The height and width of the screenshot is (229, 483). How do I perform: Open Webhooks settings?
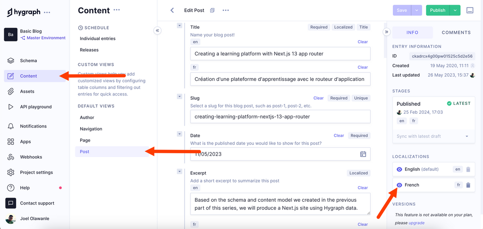(31, 157)
